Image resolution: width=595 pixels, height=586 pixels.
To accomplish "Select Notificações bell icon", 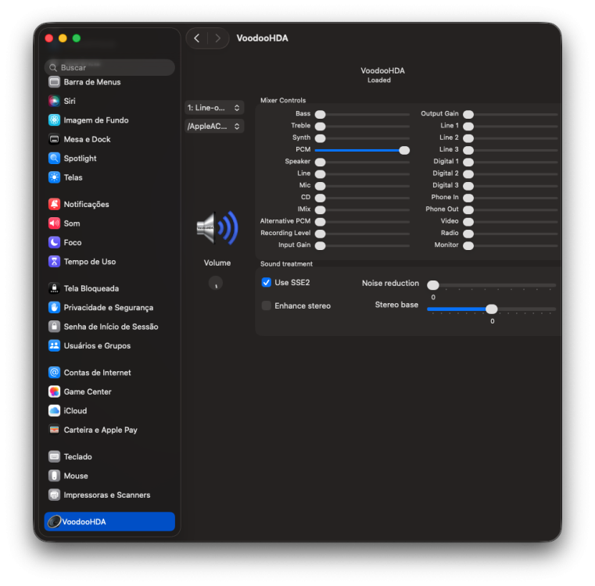I will tap(54, 204).
